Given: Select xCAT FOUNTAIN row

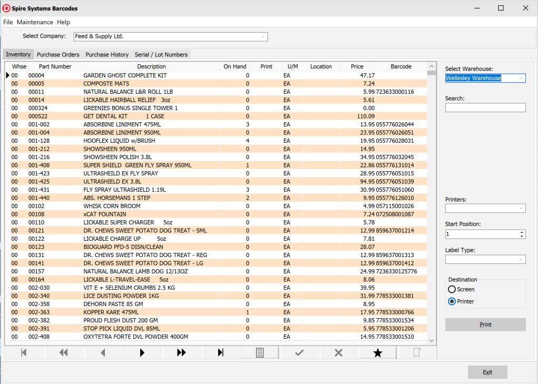Looking at the screenshot, I should 219,214.
